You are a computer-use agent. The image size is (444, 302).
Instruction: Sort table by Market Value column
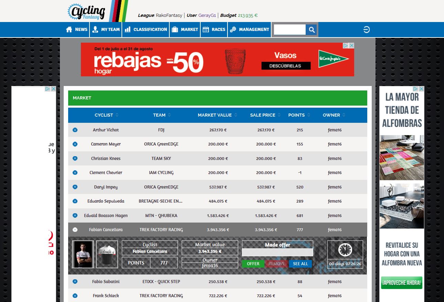(218, 115)
